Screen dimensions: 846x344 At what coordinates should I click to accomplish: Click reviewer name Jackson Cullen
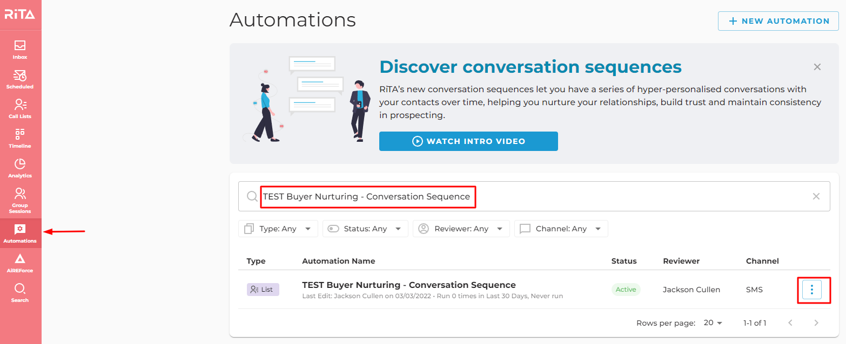coord(691,290)
